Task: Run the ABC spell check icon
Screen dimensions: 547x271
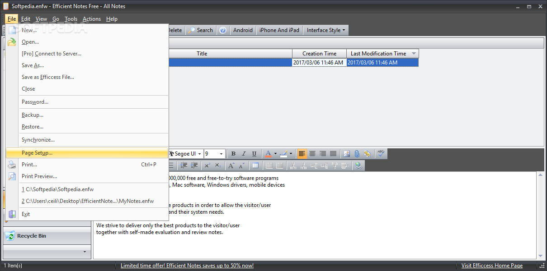Action: pos(381,154)
